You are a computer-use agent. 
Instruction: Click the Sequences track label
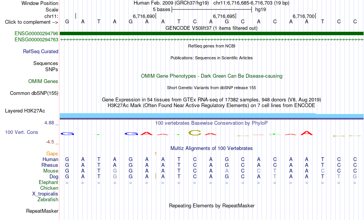tap(46, 63)
